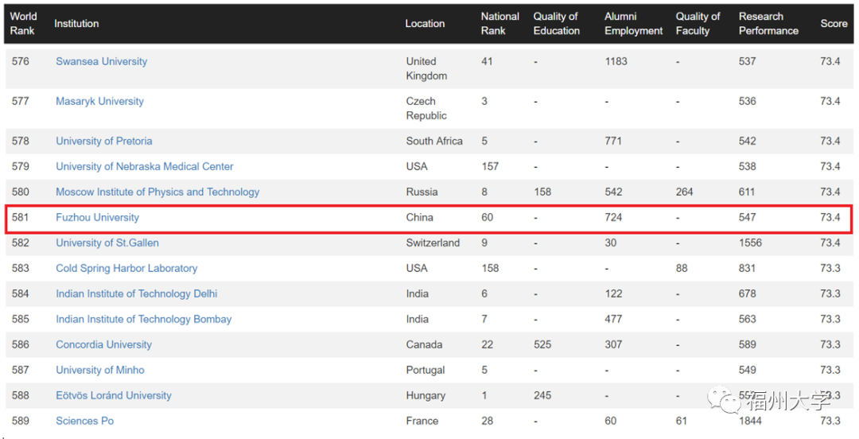Open the University of Minho link
The height and width of the screenshot is (439, 859).
[100, 370]
